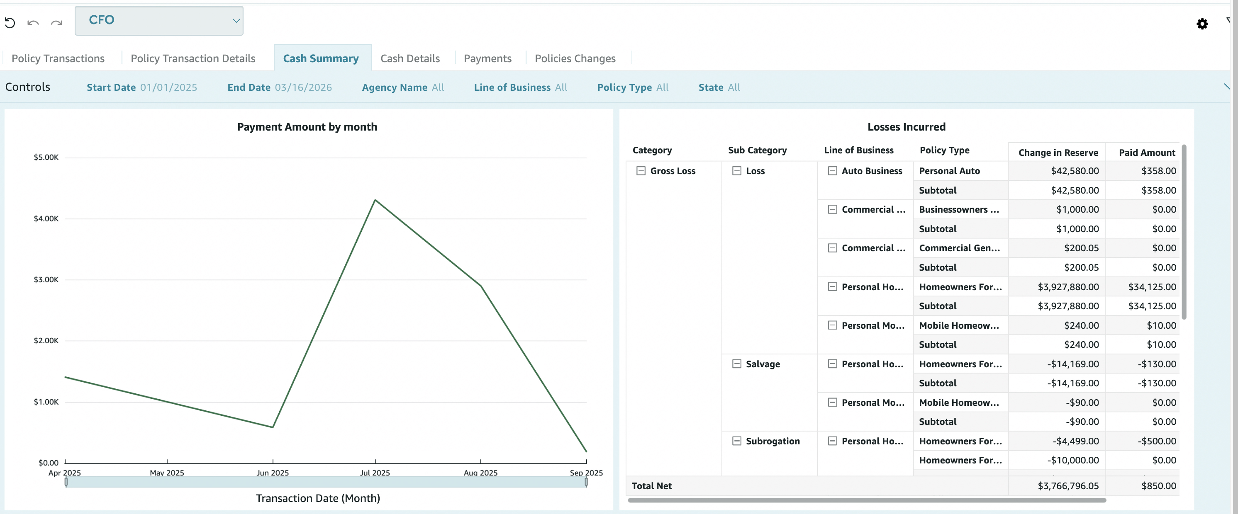Collapse the Salvage sub category
Screen dimensions: 1238x514
point(736,364)
